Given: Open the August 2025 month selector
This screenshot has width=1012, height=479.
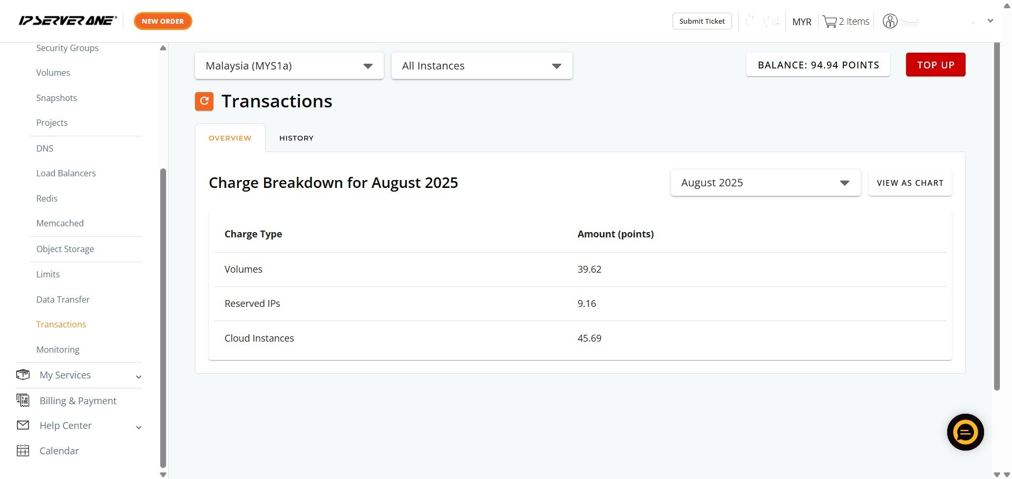Looking at the screenshot, I should tap(765, 183).
